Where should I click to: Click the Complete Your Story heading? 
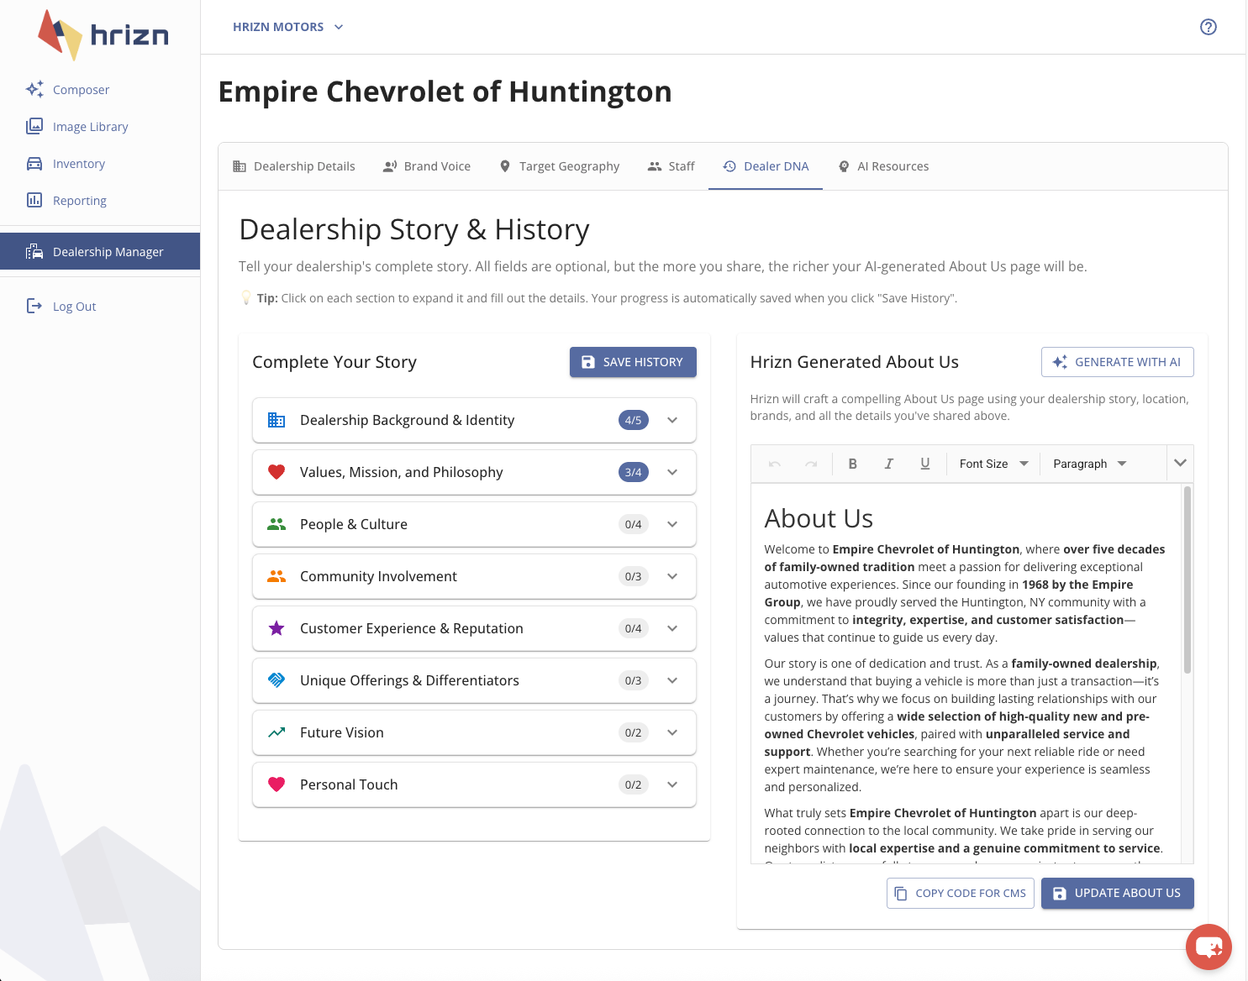click(x=334, y=362)
